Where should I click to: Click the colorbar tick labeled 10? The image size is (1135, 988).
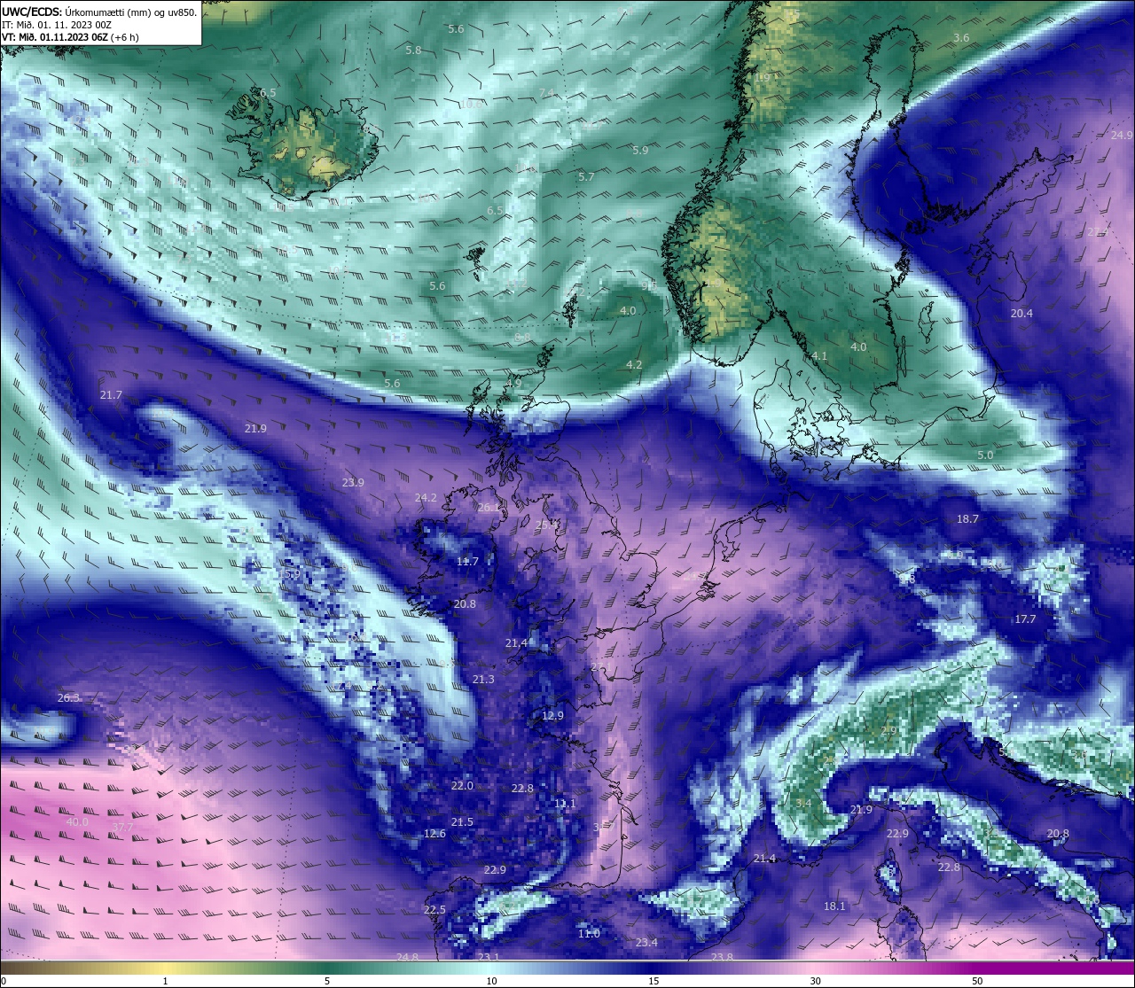click(490, 981)
